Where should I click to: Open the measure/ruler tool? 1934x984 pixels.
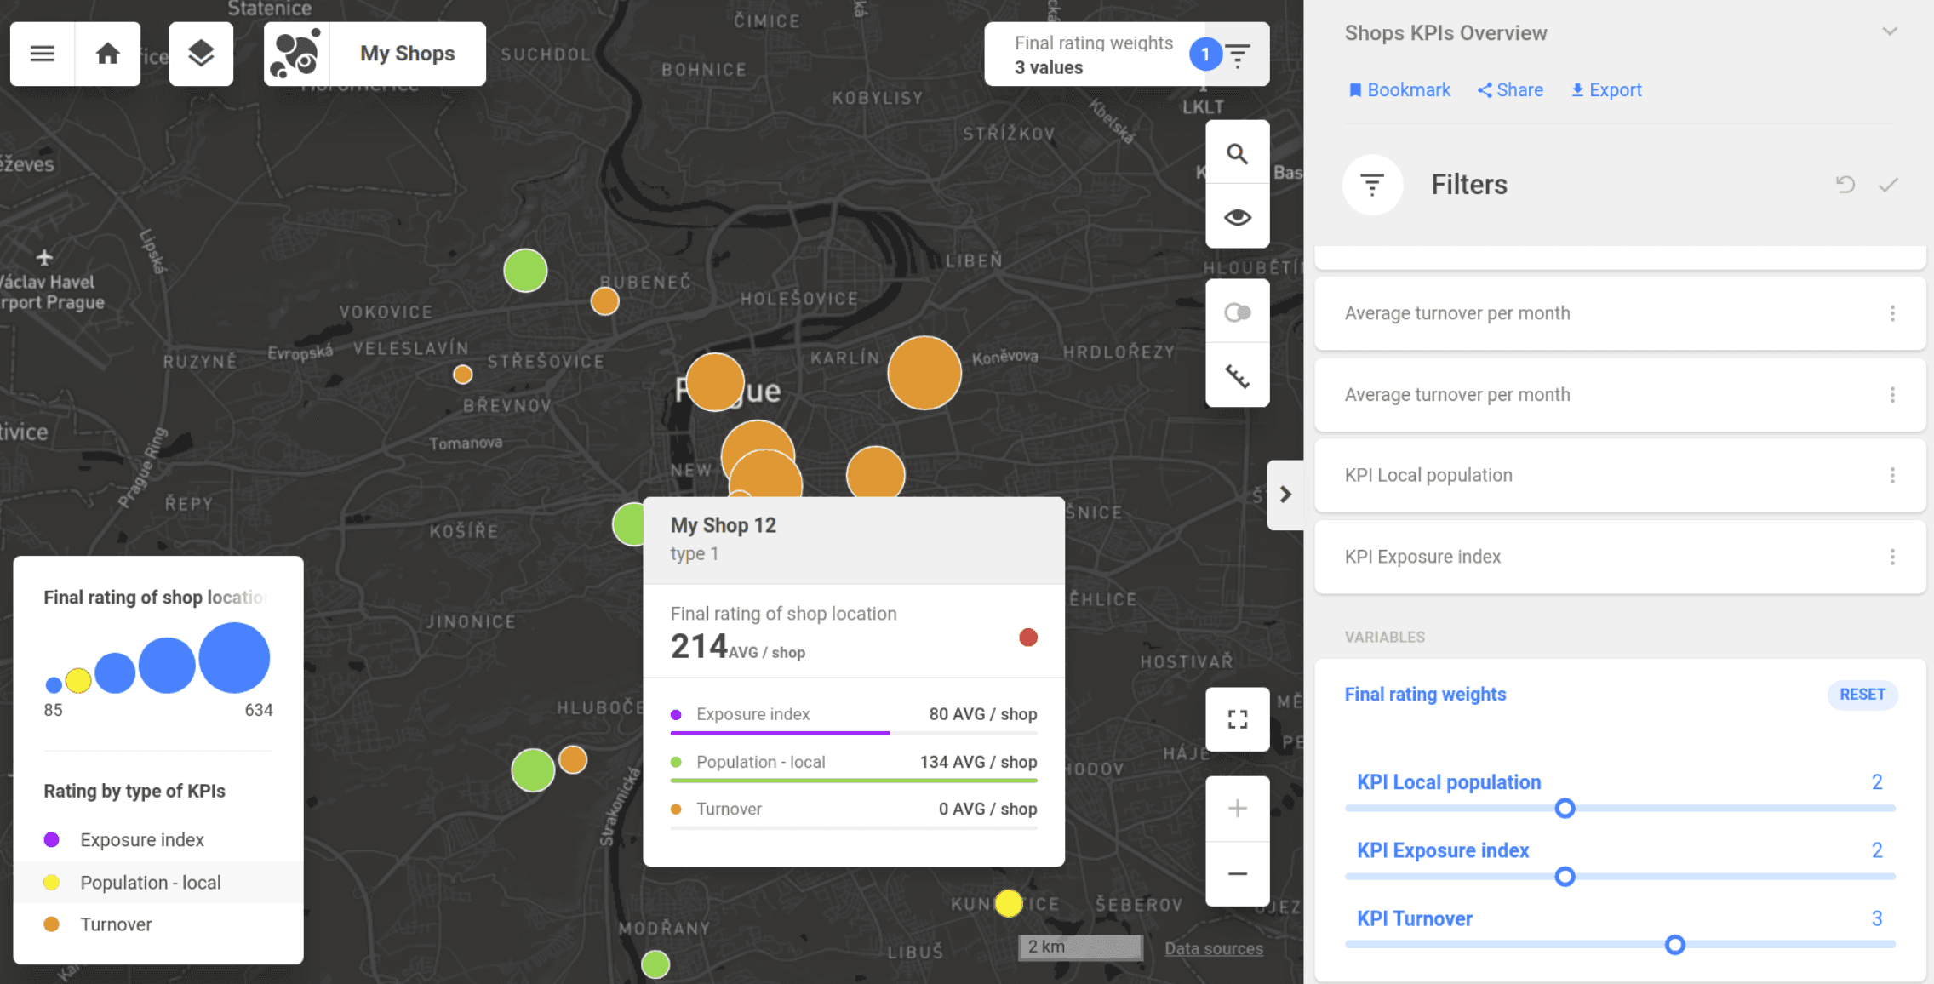pyautogui.click(x=1237, y=375)
